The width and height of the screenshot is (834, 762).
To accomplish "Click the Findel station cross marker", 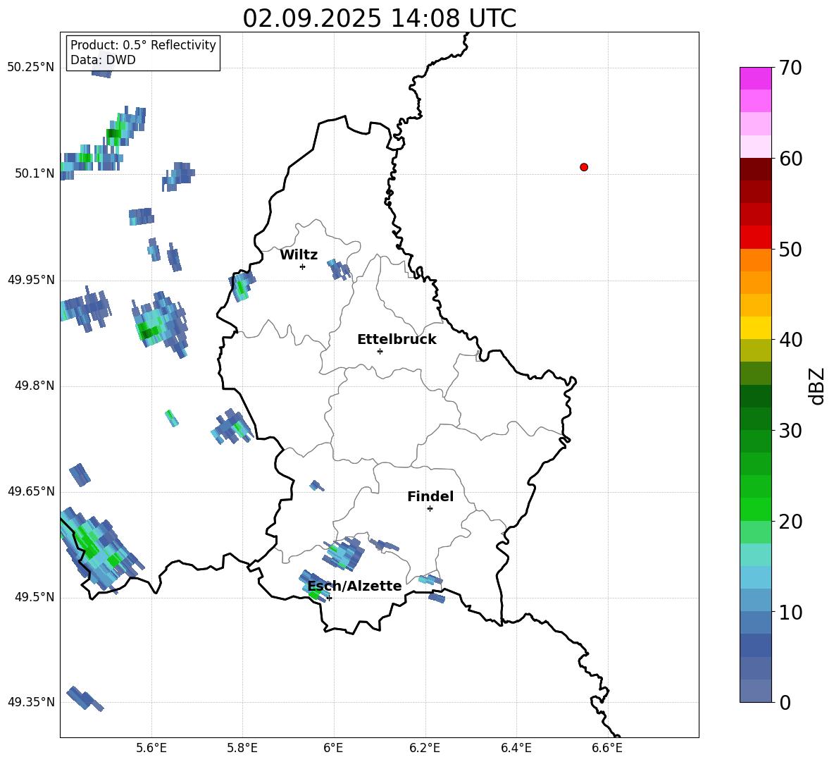I will 430,508.
